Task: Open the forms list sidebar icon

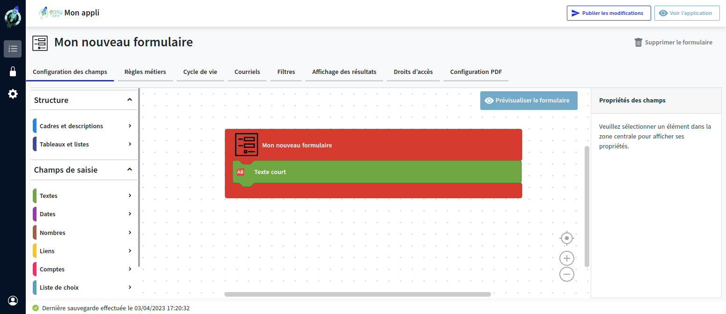Action: (x=13, y=49)
